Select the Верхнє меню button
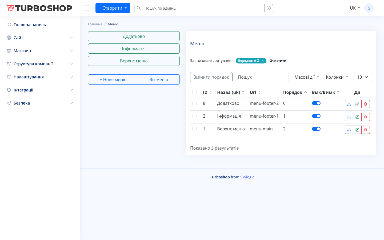384x240 pixels. click(134, 61)
